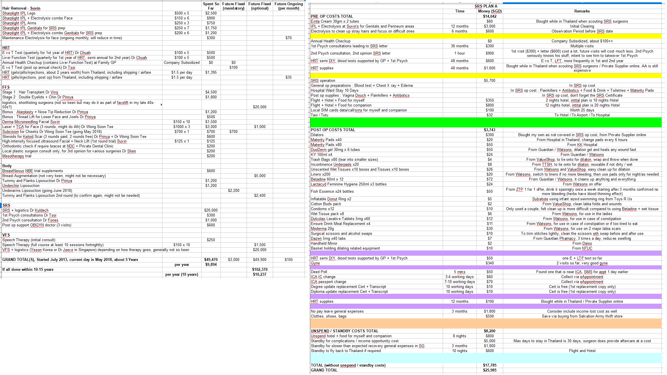Click the $4,500 cell for Hair Transplant

pyautogui.click(x=211, y=92)
